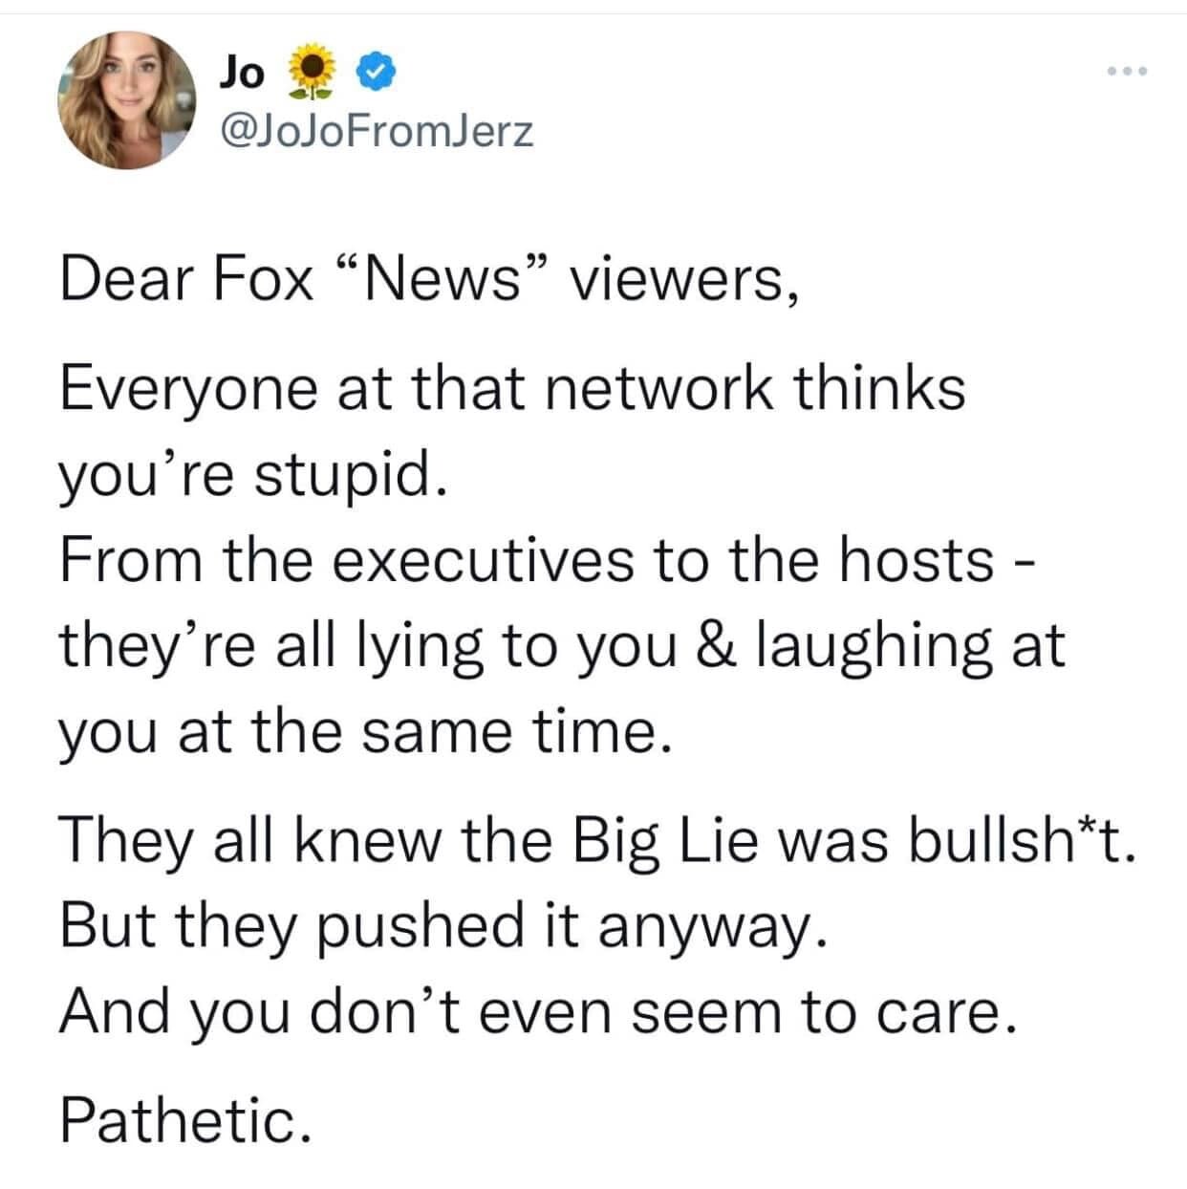The height and width of the screenshot is (1189, 1187).
Task: Click the final word 'Pathetic.'
Action: (185, 1119)
